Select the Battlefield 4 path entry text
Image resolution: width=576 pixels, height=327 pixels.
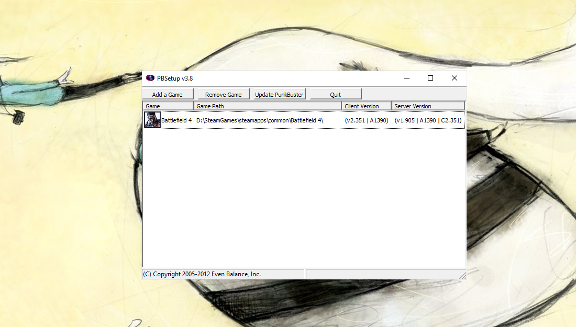[x=260, y=120]
